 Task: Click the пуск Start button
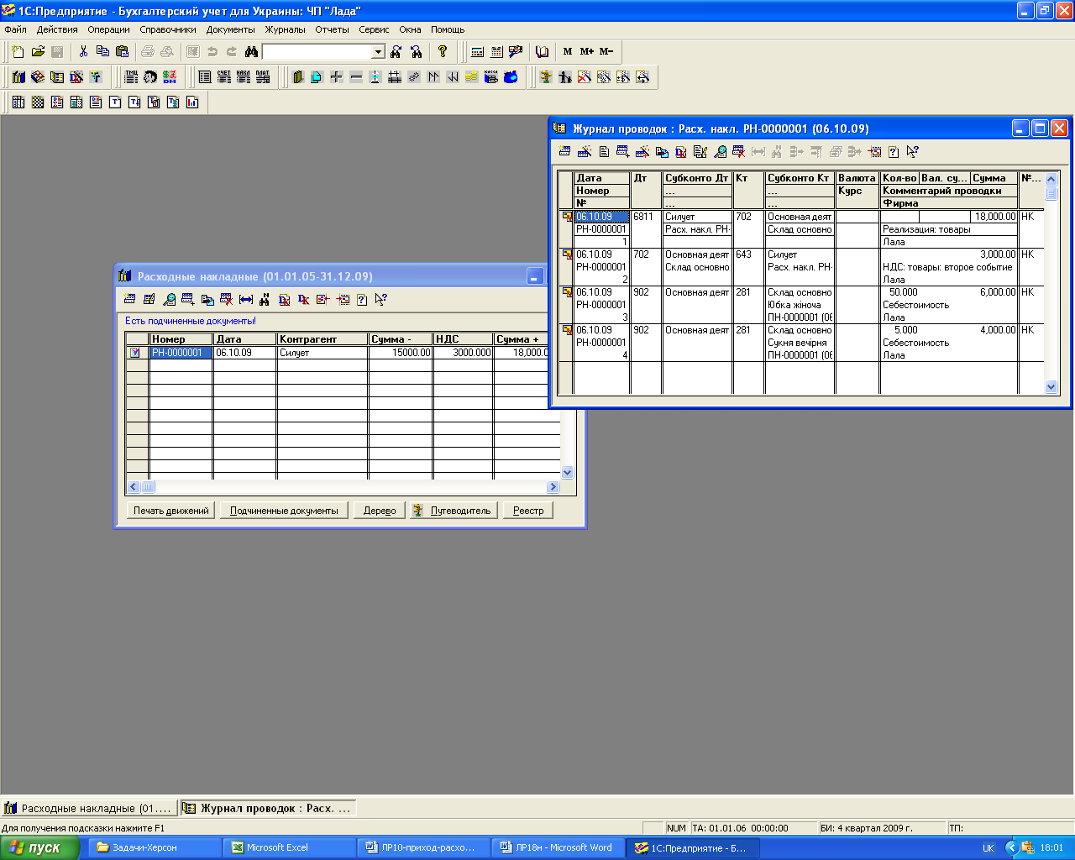tap(39, 847)
